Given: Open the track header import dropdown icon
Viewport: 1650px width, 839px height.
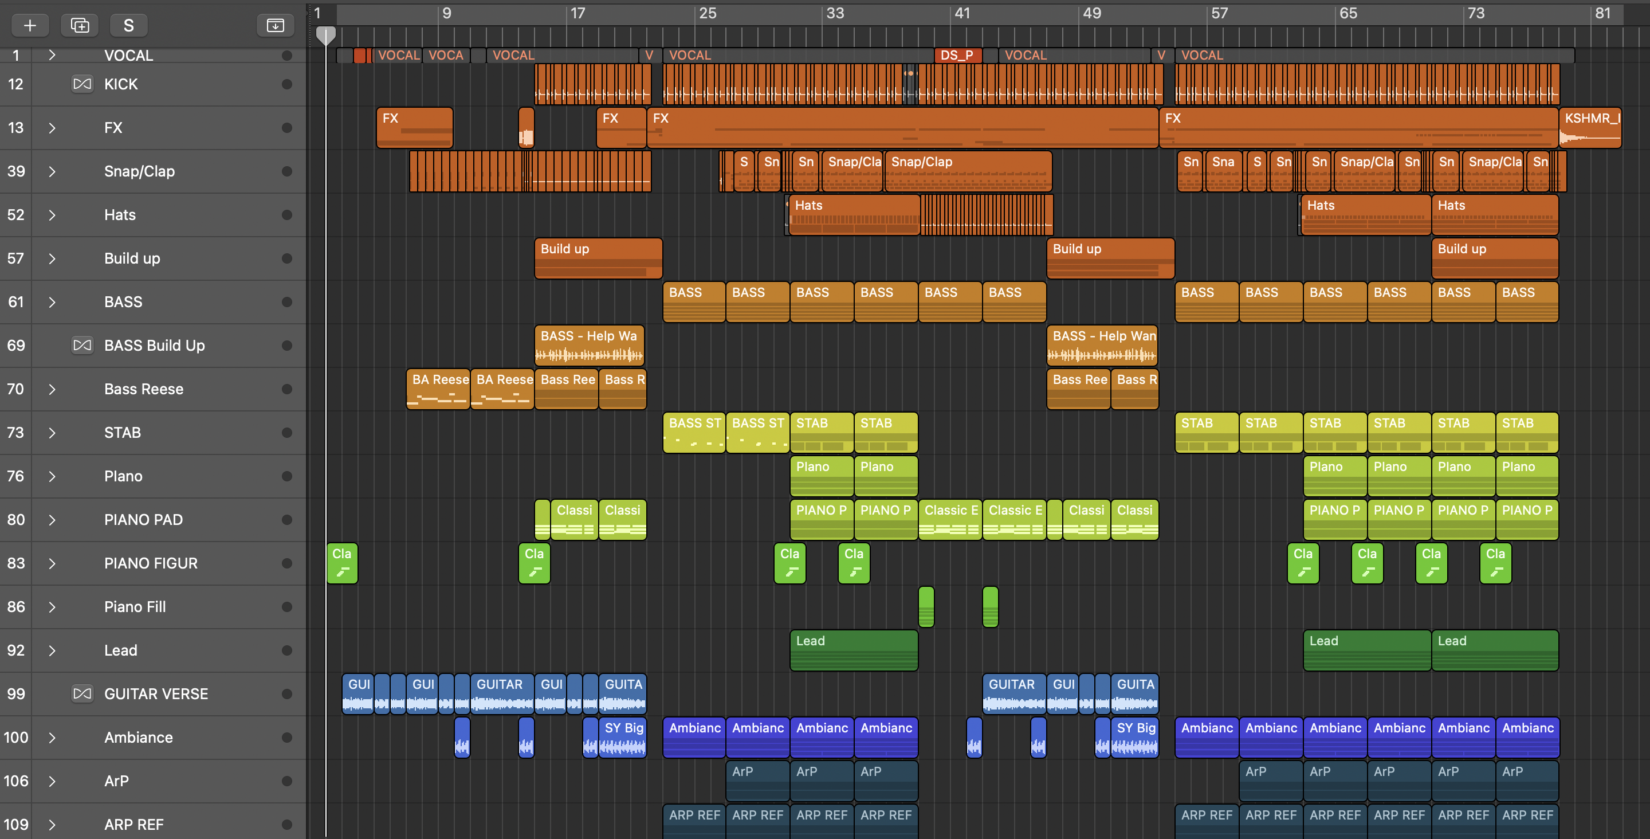Looking at the screenshot, I should 276,25.
